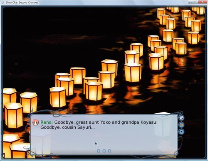
Task: Click the line "Goodbye, great aunt Yoko and grandpa Koyasu!"
Action: coord(106,122)
